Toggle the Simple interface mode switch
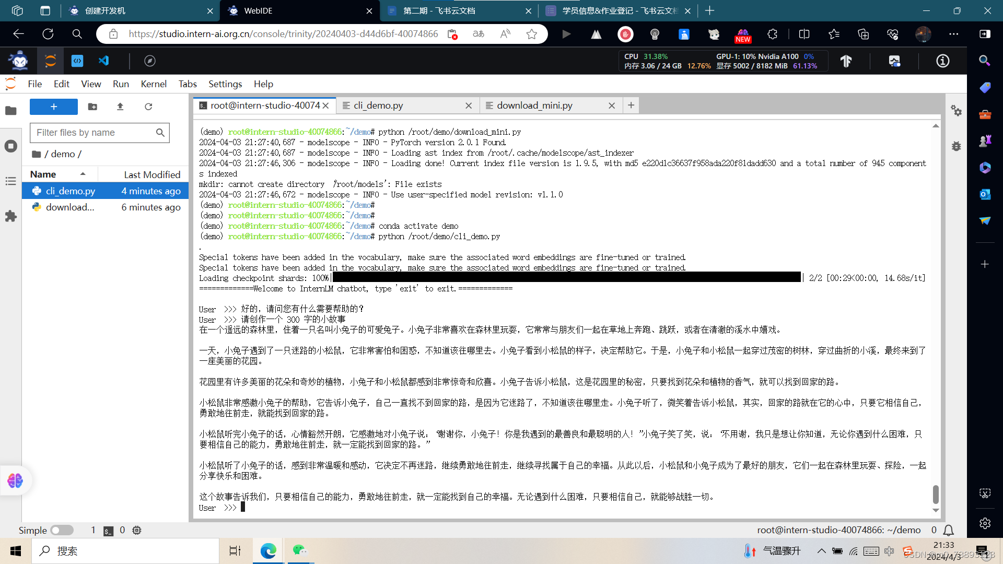This screenshot has height=564, width=1003. coord(62,530)
